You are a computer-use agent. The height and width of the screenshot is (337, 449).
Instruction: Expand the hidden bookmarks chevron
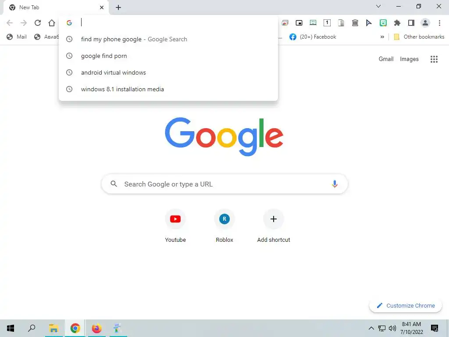(382, 37)
